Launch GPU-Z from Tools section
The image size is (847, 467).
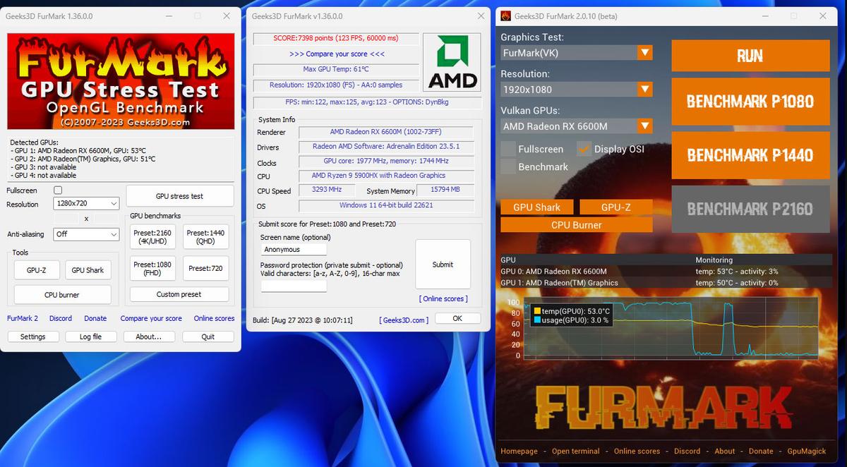coord(37,270)
